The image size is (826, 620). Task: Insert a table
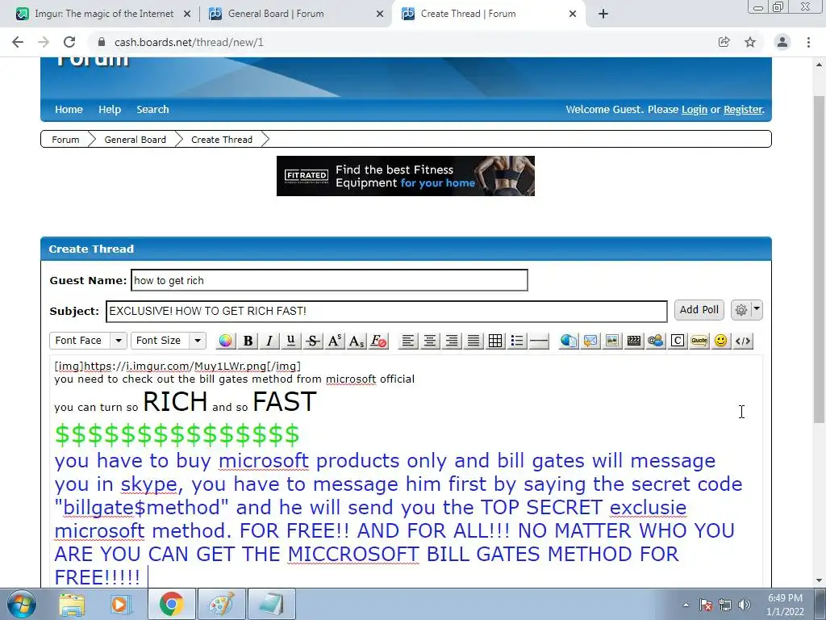495,341
